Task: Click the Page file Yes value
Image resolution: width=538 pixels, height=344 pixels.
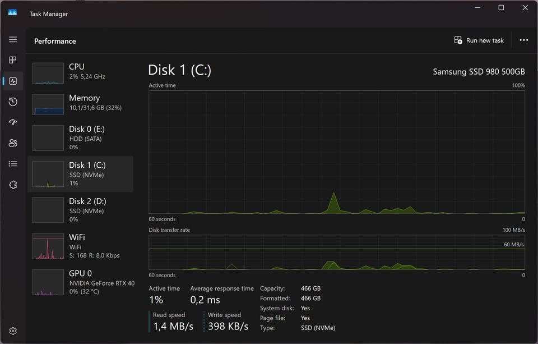Action: click(305, 318)
